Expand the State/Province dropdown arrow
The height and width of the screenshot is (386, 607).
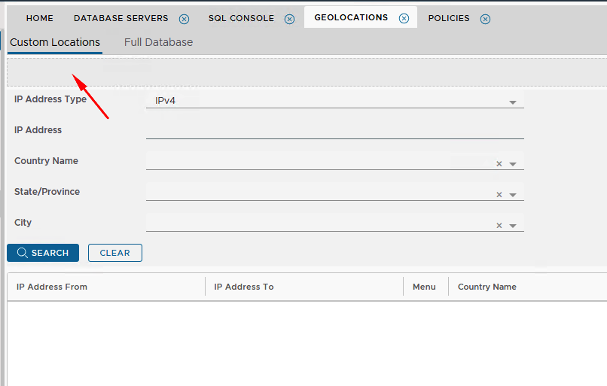click(513, 195)
